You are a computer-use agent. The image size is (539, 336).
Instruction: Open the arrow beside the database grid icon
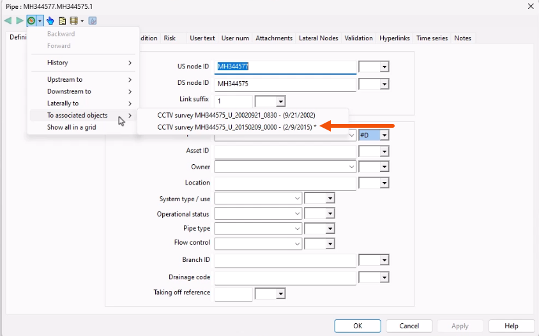pos(82,20)
